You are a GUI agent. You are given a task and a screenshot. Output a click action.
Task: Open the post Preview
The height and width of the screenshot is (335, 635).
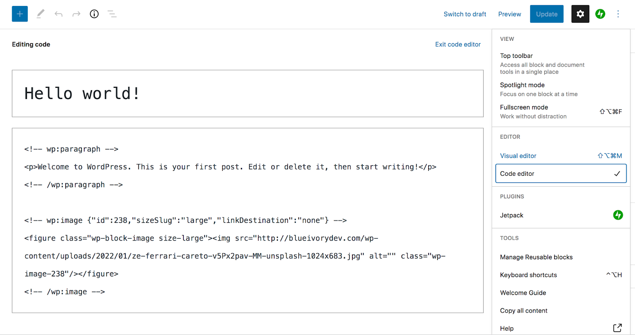510,14
